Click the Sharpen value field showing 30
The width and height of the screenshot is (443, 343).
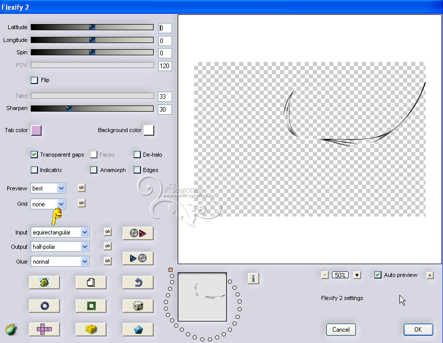pos(165,109)
